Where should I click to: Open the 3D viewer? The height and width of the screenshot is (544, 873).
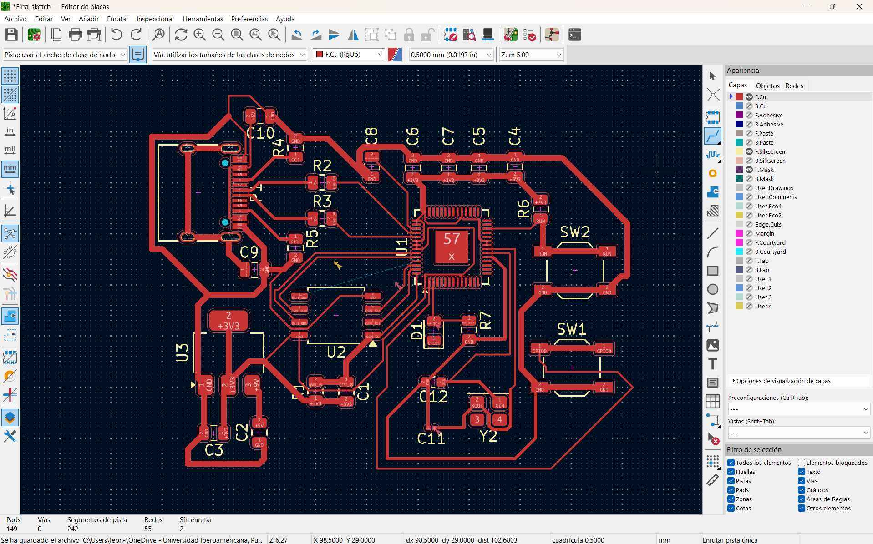[x=487, y=35]
